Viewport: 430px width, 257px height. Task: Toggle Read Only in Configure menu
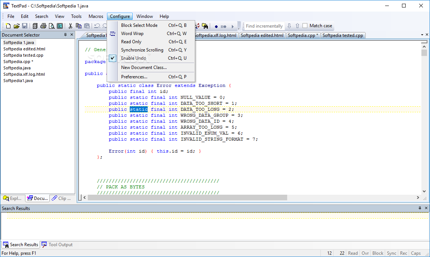151,42
